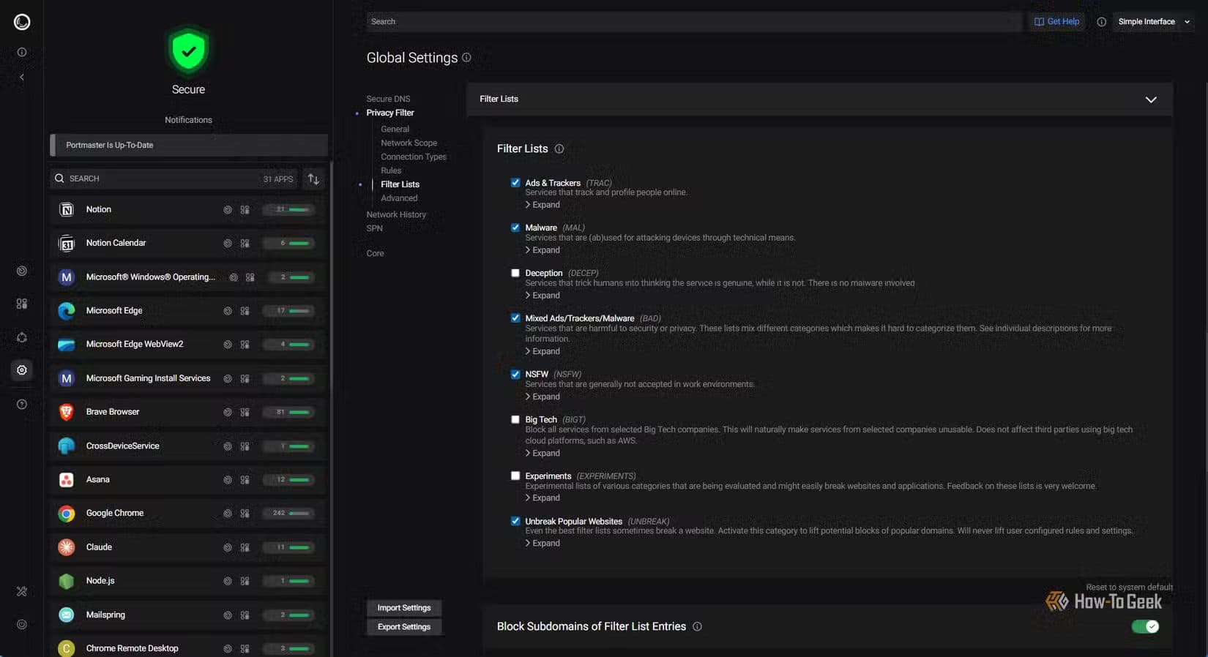Click the Export Settings button

click(x=403, y=627)
